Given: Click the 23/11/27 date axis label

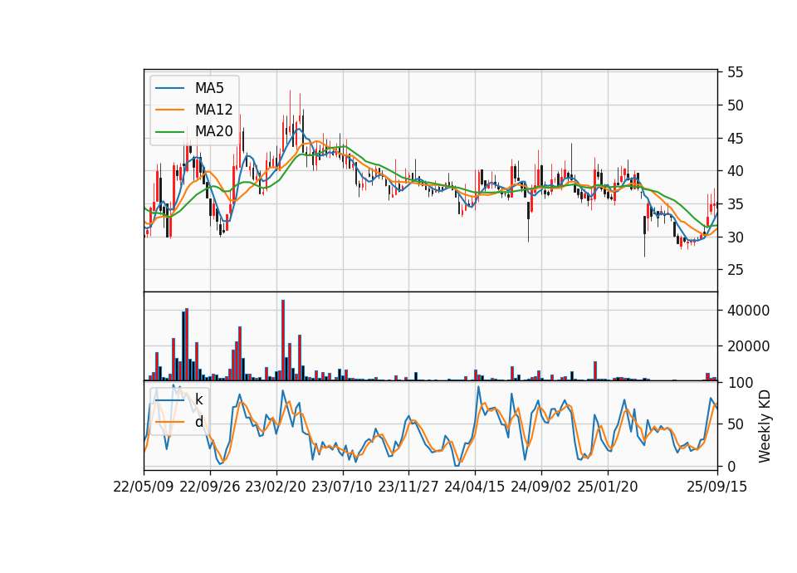Looking at the screenshot, I should tap(408, 487).
